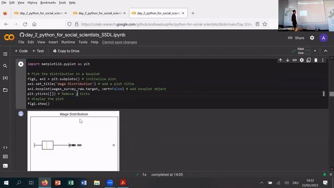Open Windows notification center icon
This screenshot has height=188, width=334.
tap(325, 183)
